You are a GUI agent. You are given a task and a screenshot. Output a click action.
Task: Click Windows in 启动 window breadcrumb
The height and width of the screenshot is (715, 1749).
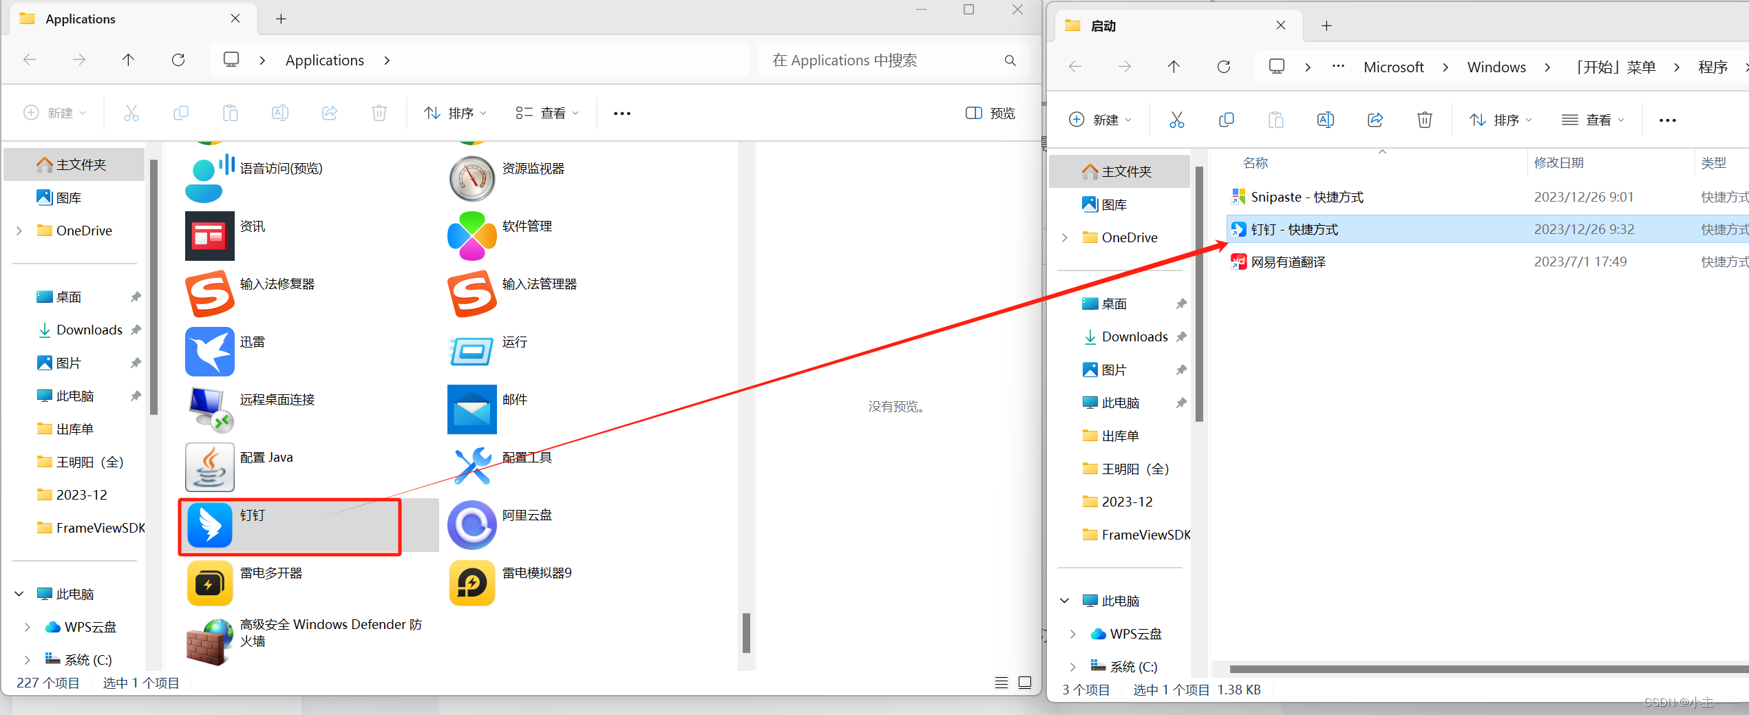pyautogui.click(x=1496, y=67)
